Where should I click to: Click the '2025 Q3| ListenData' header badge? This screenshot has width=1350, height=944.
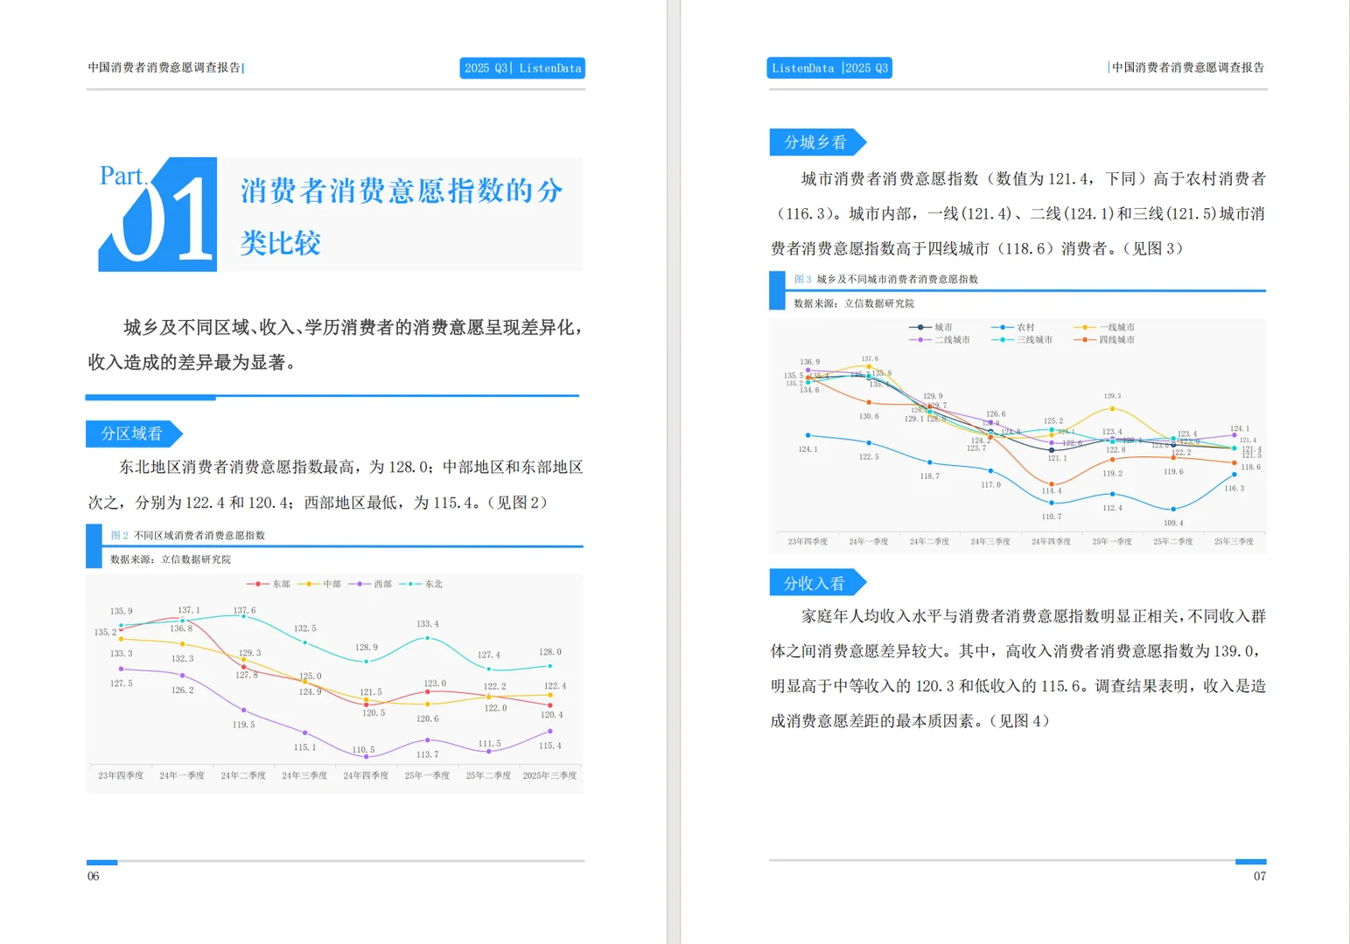tap(522, 68)
